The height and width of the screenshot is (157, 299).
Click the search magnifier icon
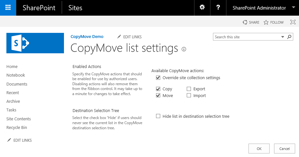pyautogui.click(x=289, y=37)
